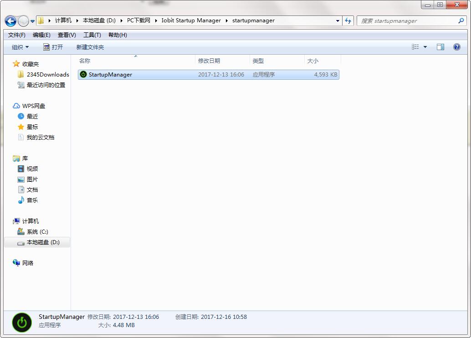Click Iobit Startup Manager breadcrumb segment
Viewport: 471px width, 338px height.
[191, 20]
